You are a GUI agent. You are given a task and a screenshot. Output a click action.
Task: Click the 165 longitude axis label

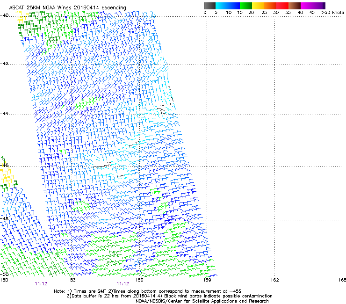click(x=342, y=280)
